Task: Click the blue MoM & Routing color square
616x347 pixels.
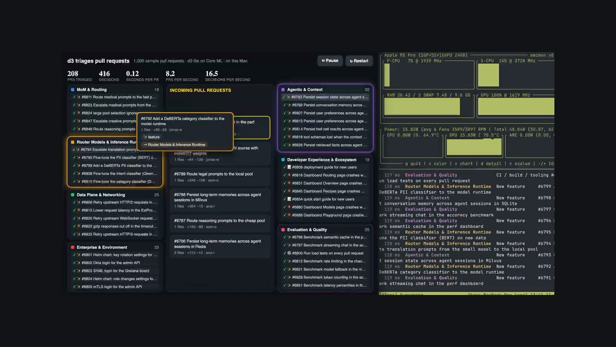Action: pyautogui.click(x=72, y=89)
